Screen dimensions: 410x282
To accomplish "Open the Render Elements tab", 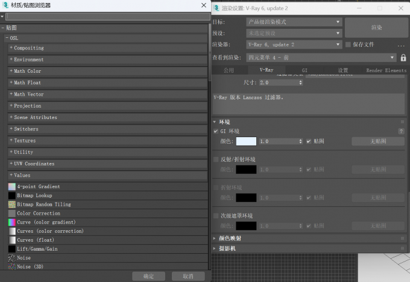I will coord(386,70).
